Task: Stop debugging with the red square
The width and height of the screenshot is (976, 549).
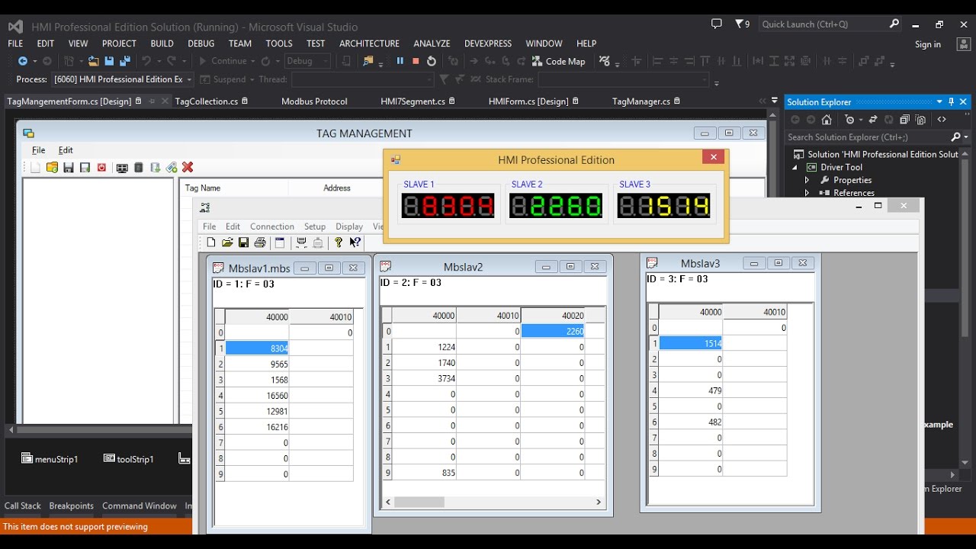Action: point(416,61)
